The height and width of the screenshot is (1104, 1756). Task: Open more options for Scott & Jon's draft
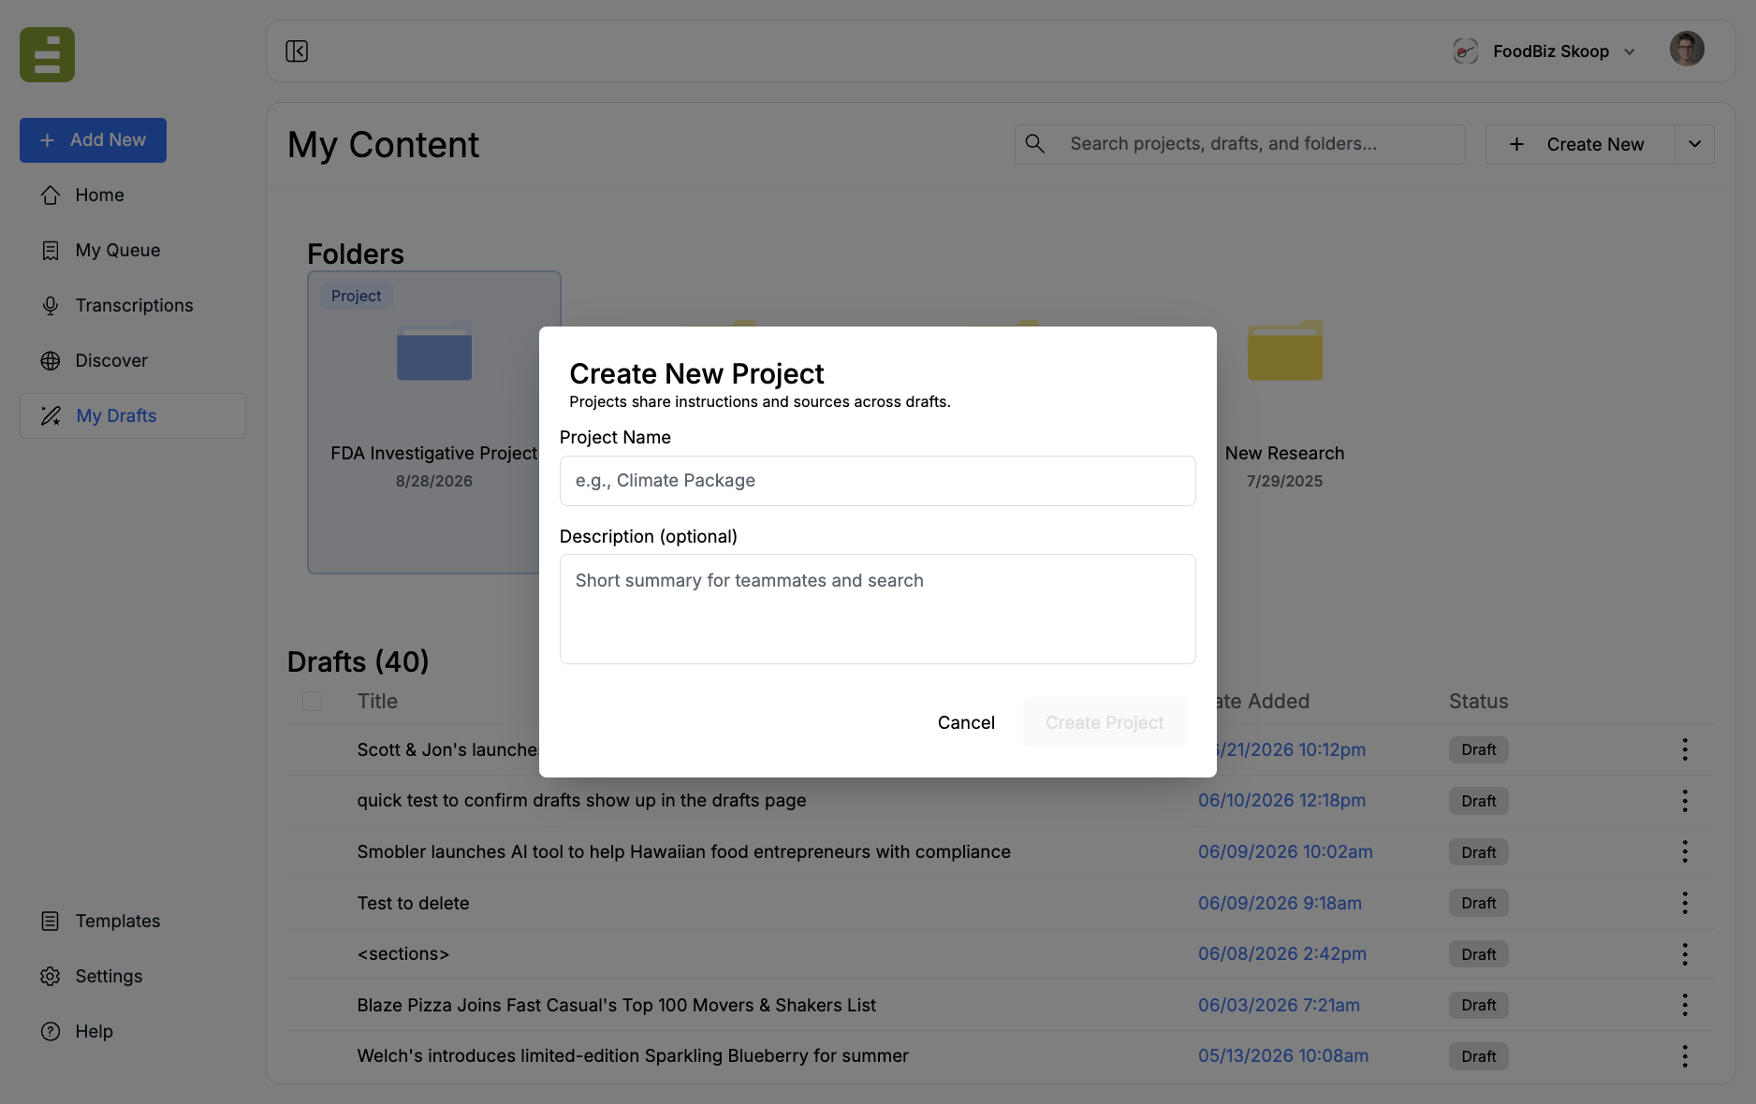click(1685, 749)
